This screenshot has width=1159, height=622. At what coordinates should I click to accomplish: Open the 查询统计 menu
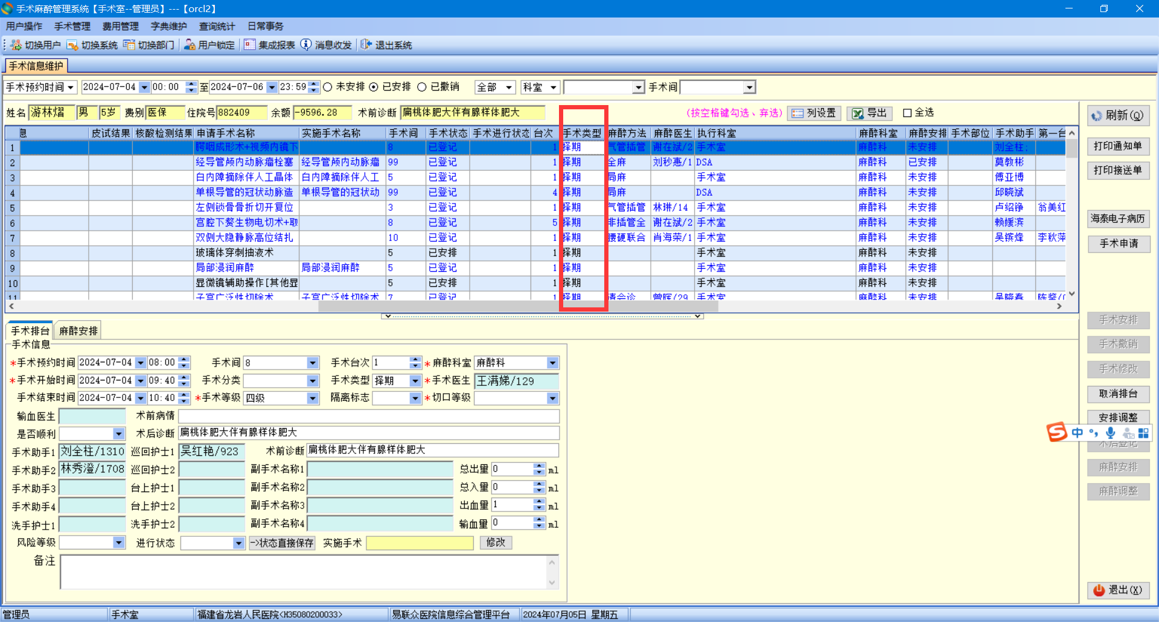pyautogui.click(x=217, y=27)
